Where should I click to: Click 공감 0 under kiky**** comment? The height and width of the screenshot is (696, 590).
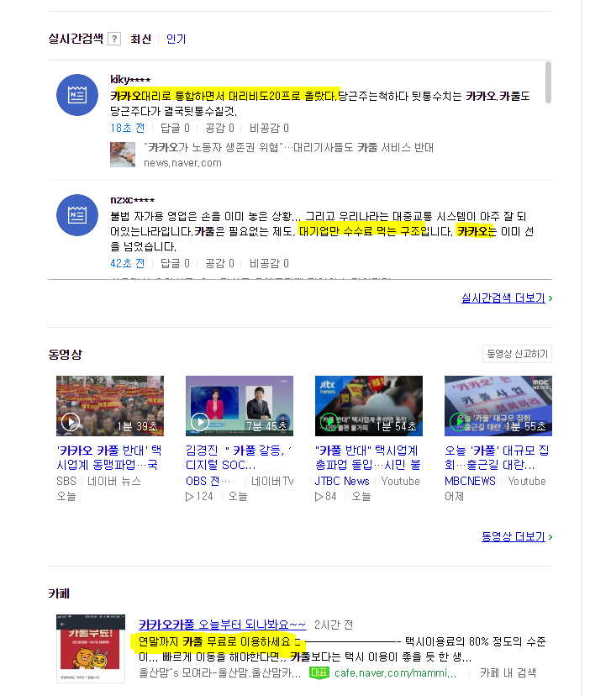pyautogui.click(x=219, y=129)
